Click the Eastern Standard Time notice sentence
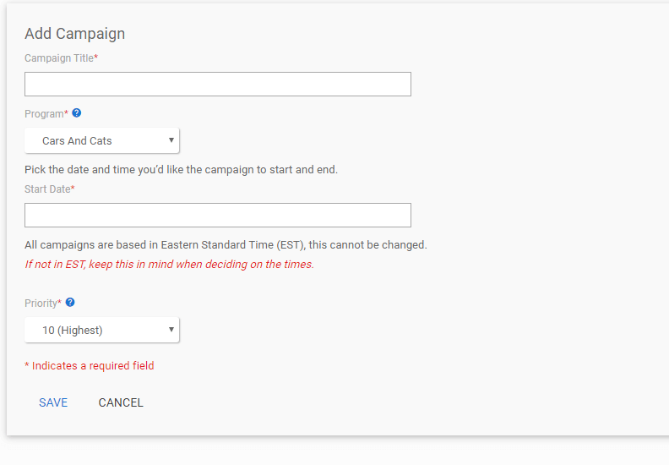This screenshot has height=465, width=669. [226, 245]
